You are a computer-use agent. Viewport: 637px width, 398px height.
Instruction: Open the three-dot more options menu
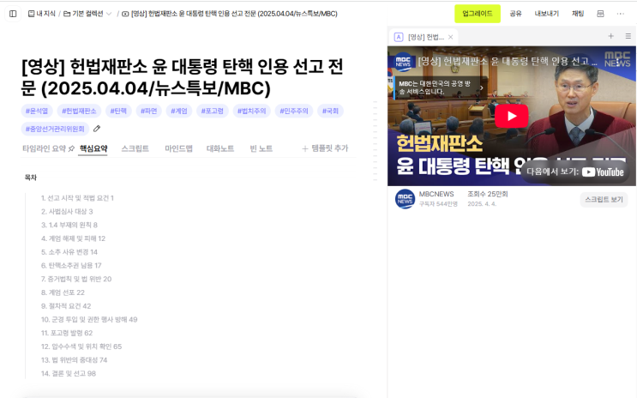click(621, 14)
